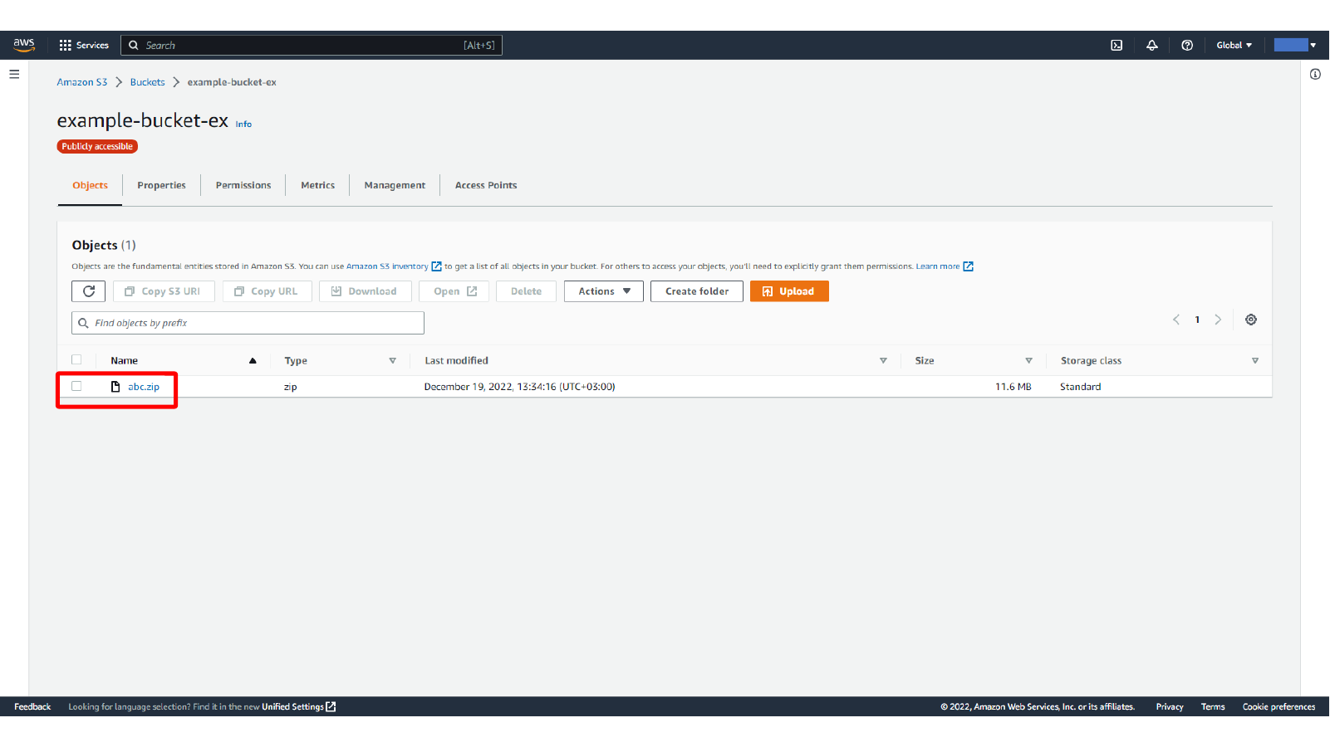Open the Privacy footer link
This screenshot has width=1330, height=747.
coord(1170,707)
